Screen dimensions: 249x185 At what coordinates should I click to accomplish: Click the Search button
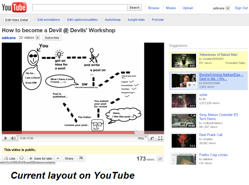[134, 7]
